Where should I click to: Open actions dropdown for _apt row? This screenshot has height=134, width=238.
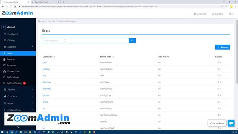(x=219, y=63)
